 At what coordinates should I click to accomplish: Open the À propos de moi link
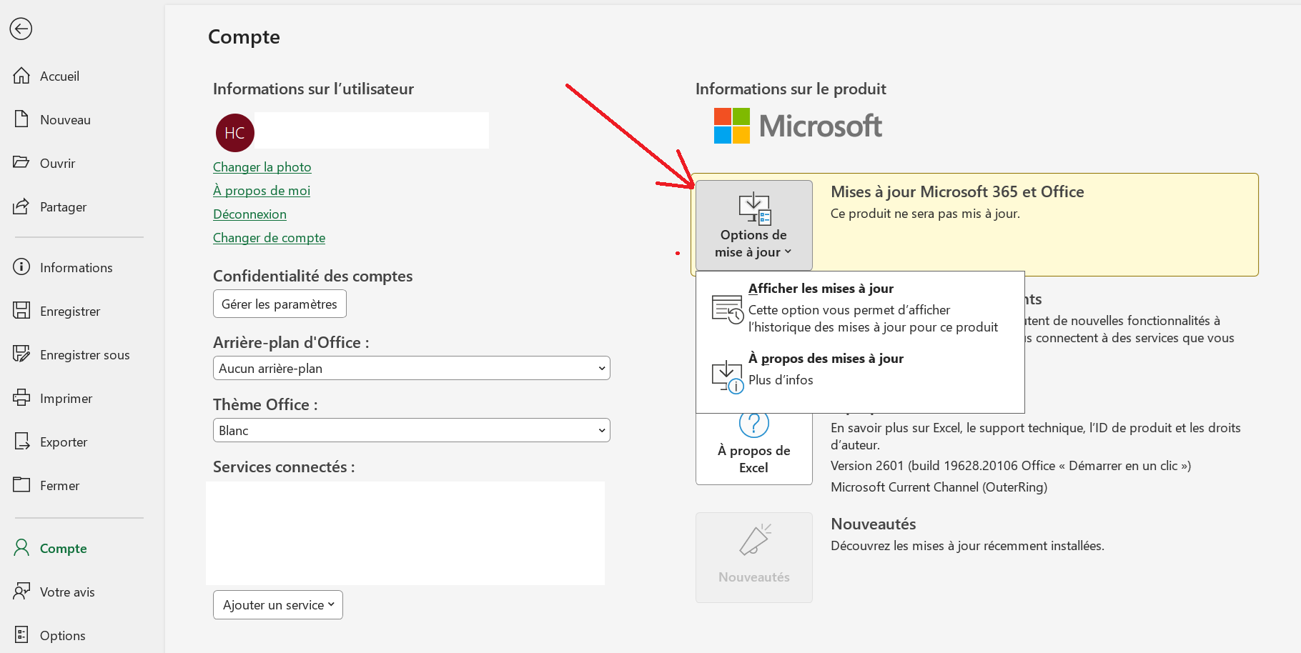coord(262,190)
